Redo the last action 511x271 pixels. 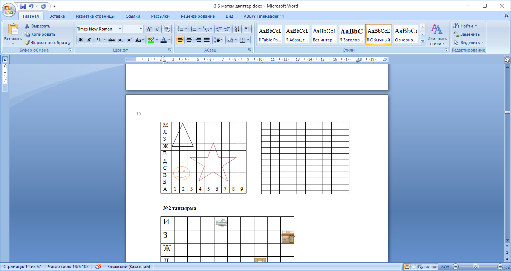(x=43, y=6)
